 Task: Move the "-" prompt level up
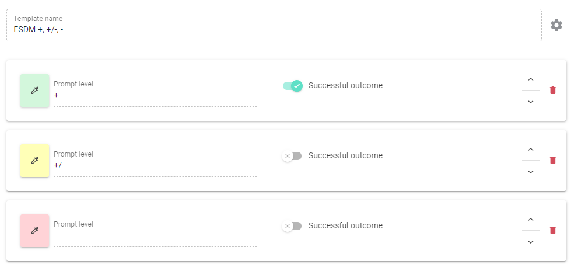pyautogui.click(x=530, y=219)
